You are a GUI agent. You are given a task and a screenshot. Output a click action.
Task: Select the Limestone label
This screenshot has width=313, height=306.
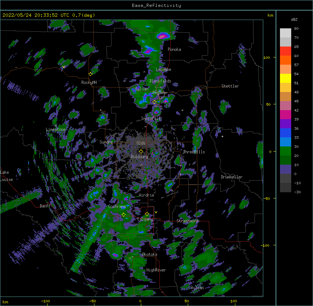coord(56,129)
